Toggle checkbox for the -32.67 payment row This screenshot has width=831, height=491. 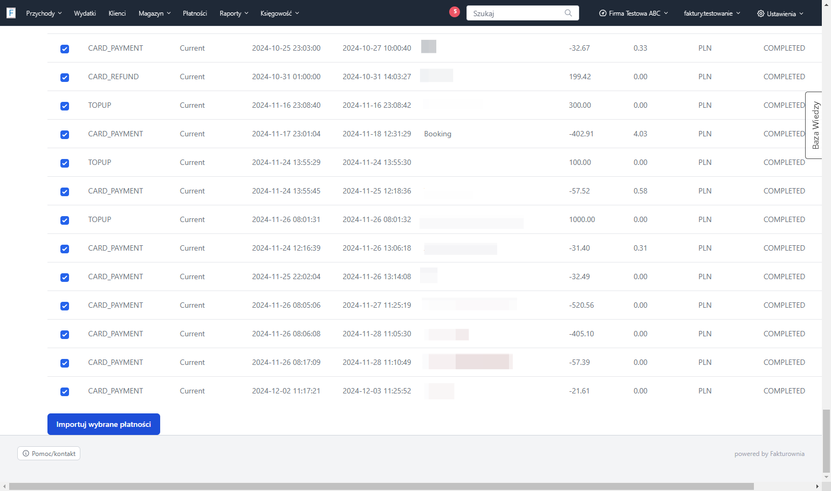click(x=65, y=49)
